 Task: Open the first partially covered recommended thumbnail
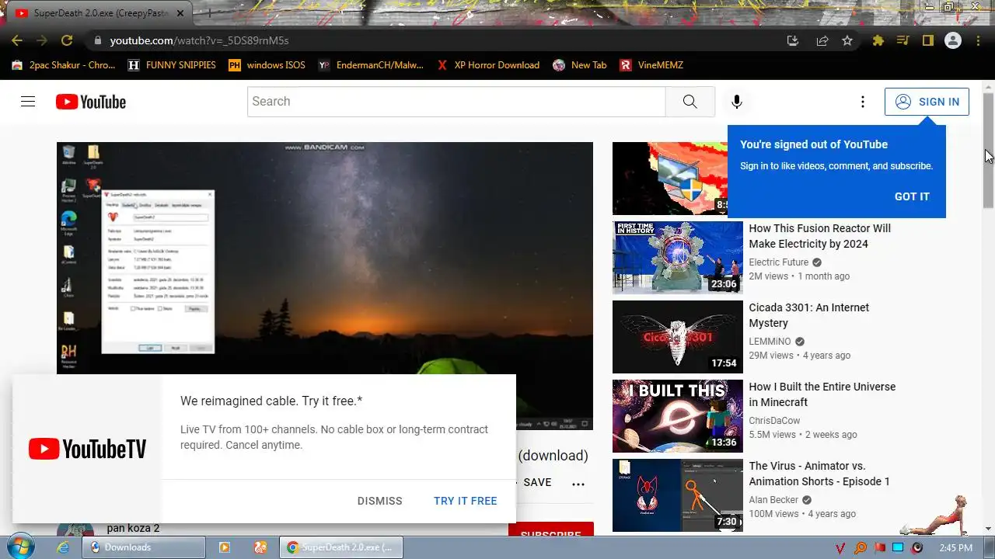click(x=670, y=179)
